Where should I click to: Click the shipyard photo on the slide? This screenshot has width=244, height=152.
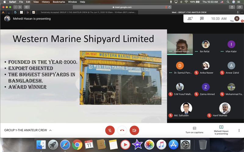pos(120,78)
